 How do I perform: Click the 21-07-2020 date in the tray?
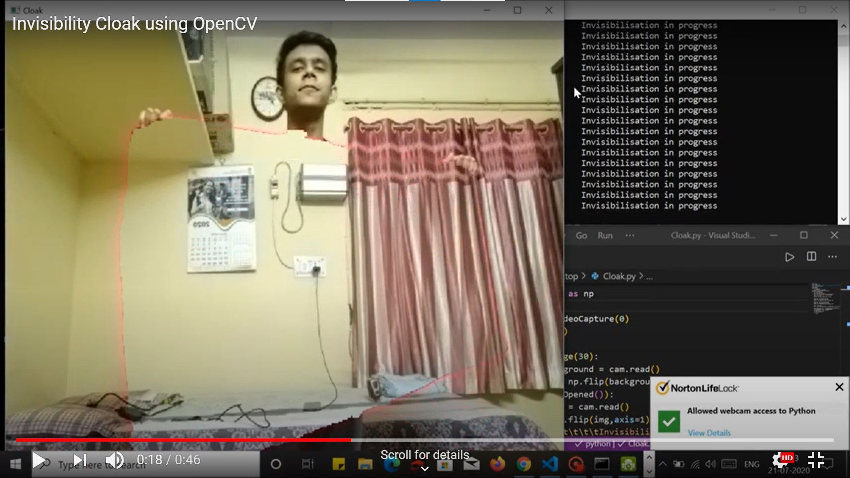tap(789, 470)
